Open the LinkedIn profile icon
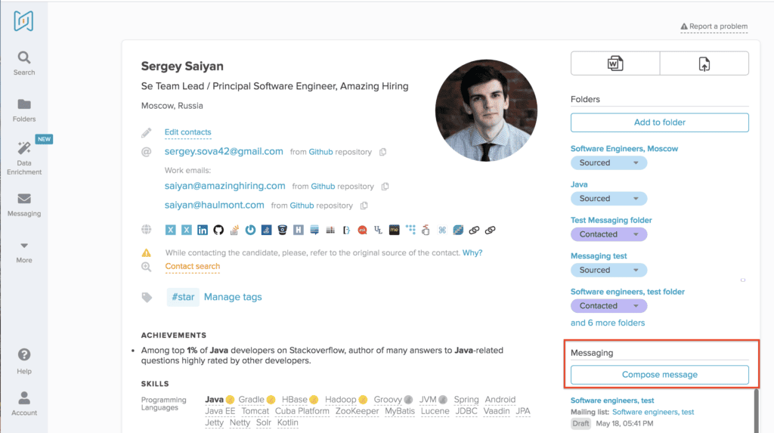This screenshot has height=433, width=774. [203, 230]
